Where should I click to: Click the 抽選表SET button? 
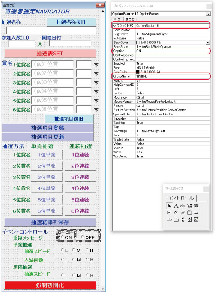click(50, 54)
